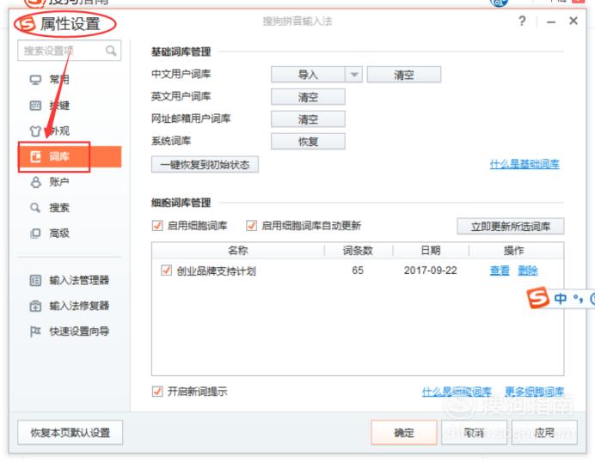Click the keyboard icon next to 按键
Screen dimensions: 595x462
tap(35, 106)
